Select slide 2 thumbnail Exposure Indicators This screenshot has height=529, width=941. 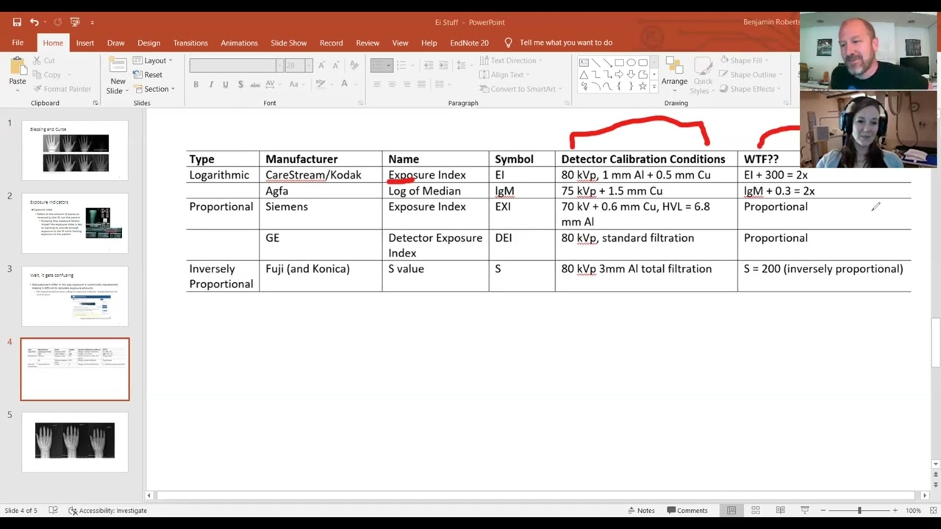click(x=75, y=223)
